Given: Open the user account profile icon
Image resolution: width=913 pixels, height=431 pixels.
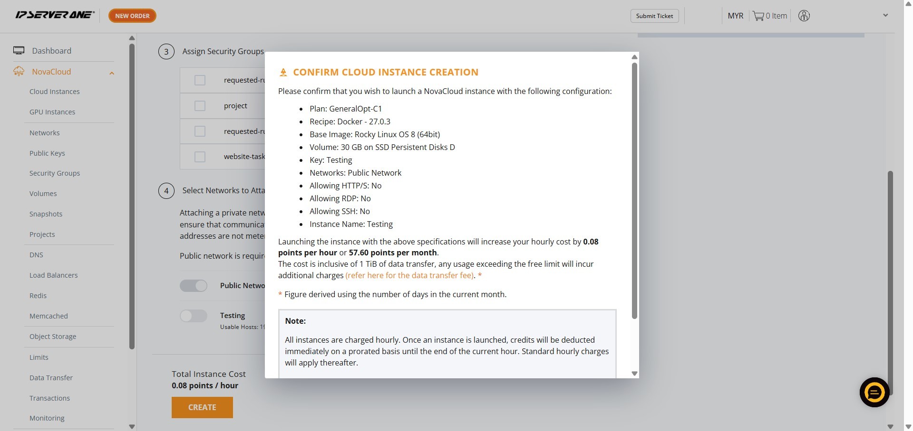Looking at the screenshot, I should click(804, 16).
